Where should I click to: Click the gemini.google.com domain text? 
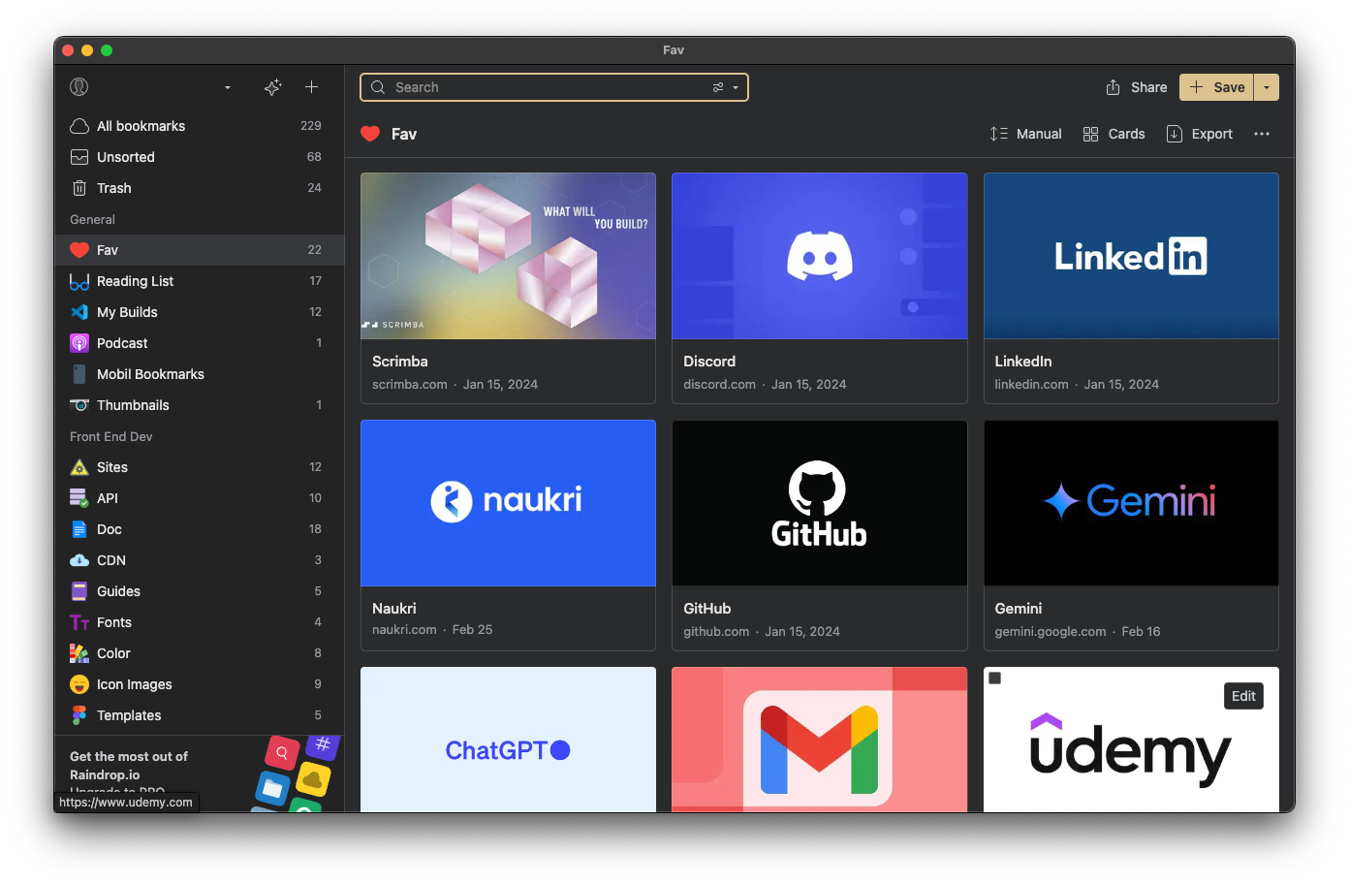point(1050,632)
